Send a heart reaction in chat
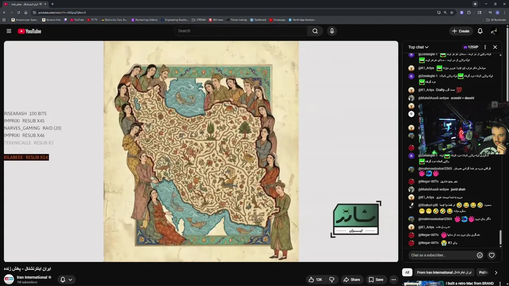The image size is (509, 286). point(492,255)
